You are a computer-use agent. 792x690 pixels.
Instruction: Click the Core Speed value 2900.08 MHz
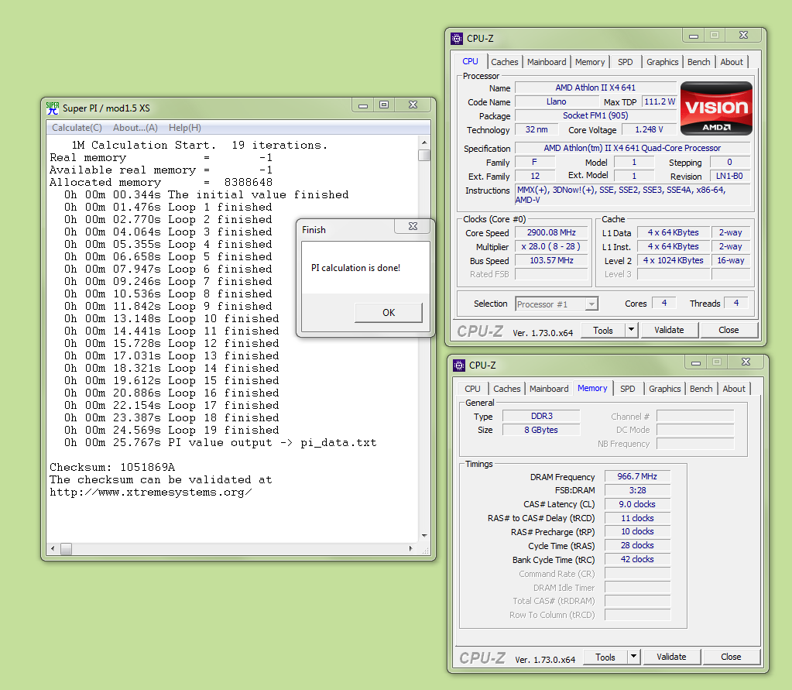tap(551, 233)
